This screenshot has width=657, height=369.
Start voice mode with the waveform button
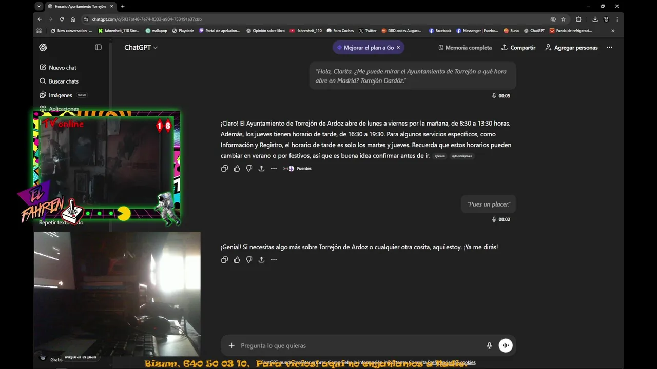(x=506, y=345)
